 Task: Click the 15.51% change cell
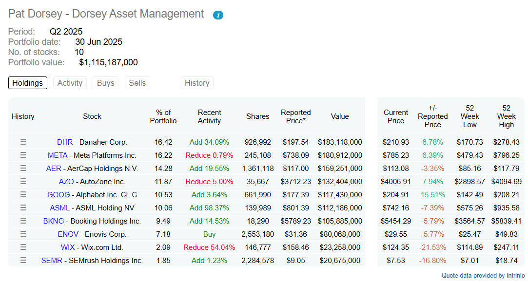pos(433,194)
